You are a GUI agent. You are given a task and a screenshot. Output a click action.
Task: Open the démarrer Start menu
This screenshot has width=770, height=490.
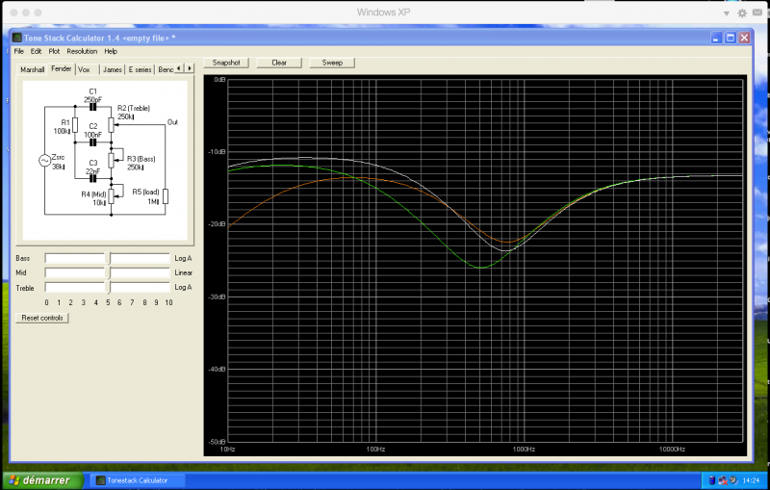pyautogui.click(x=38, y=479)
